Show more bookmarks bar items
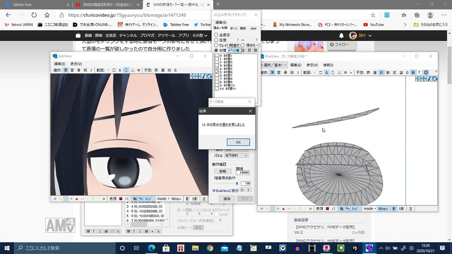Screen dimensions: 452x254 pyautogui.click(x=405, y=25)
